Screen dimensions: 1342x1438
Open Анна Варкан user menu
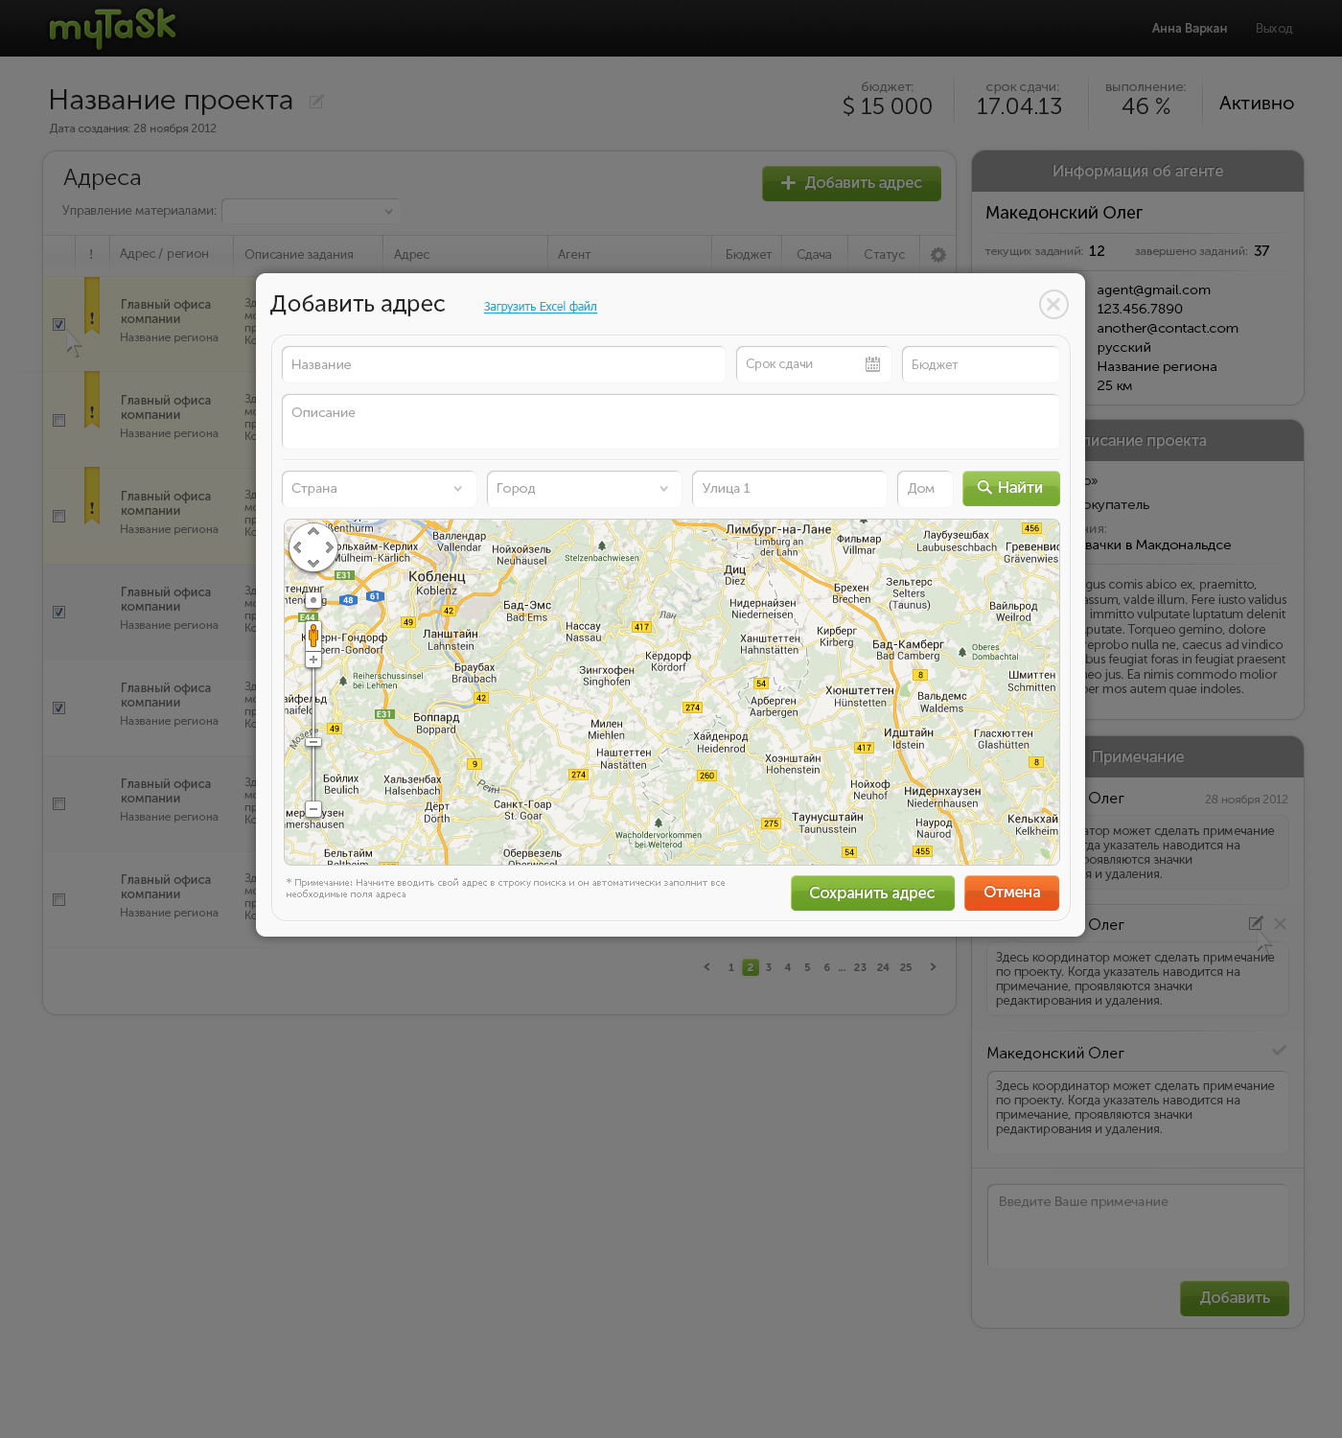(x=1189, y=29)
